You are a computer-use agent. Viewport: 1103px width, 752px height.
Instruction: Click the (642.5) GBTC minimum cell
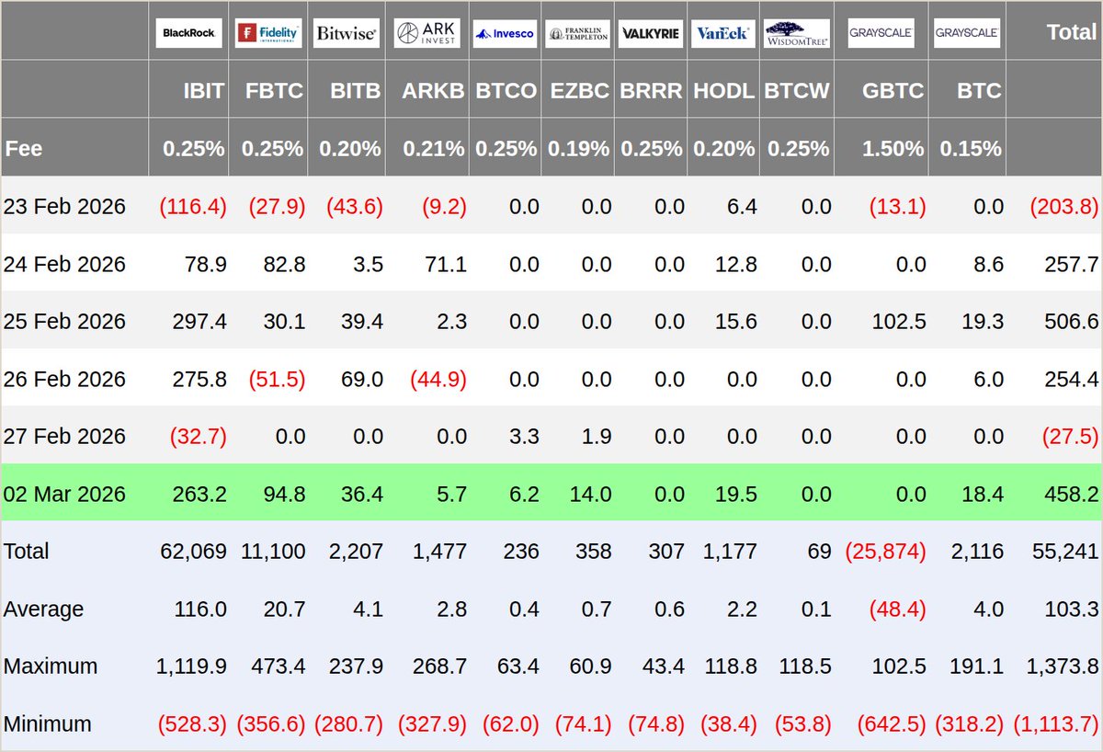point(891,724)
